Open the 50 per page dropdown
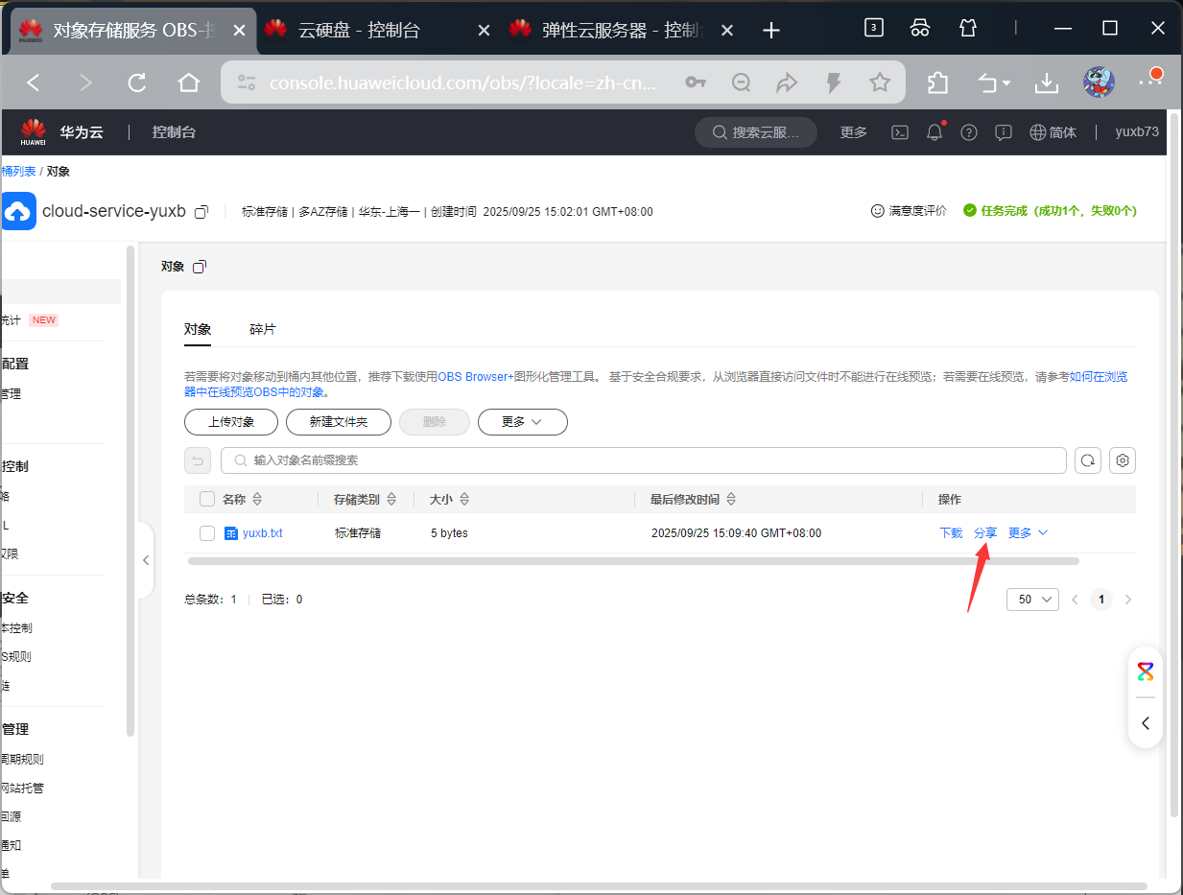 click(x=1032, y=600)
